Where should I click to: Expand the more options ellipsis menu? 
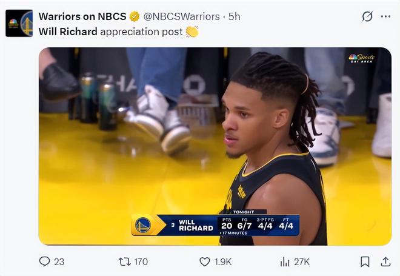[x=385, y=16]
